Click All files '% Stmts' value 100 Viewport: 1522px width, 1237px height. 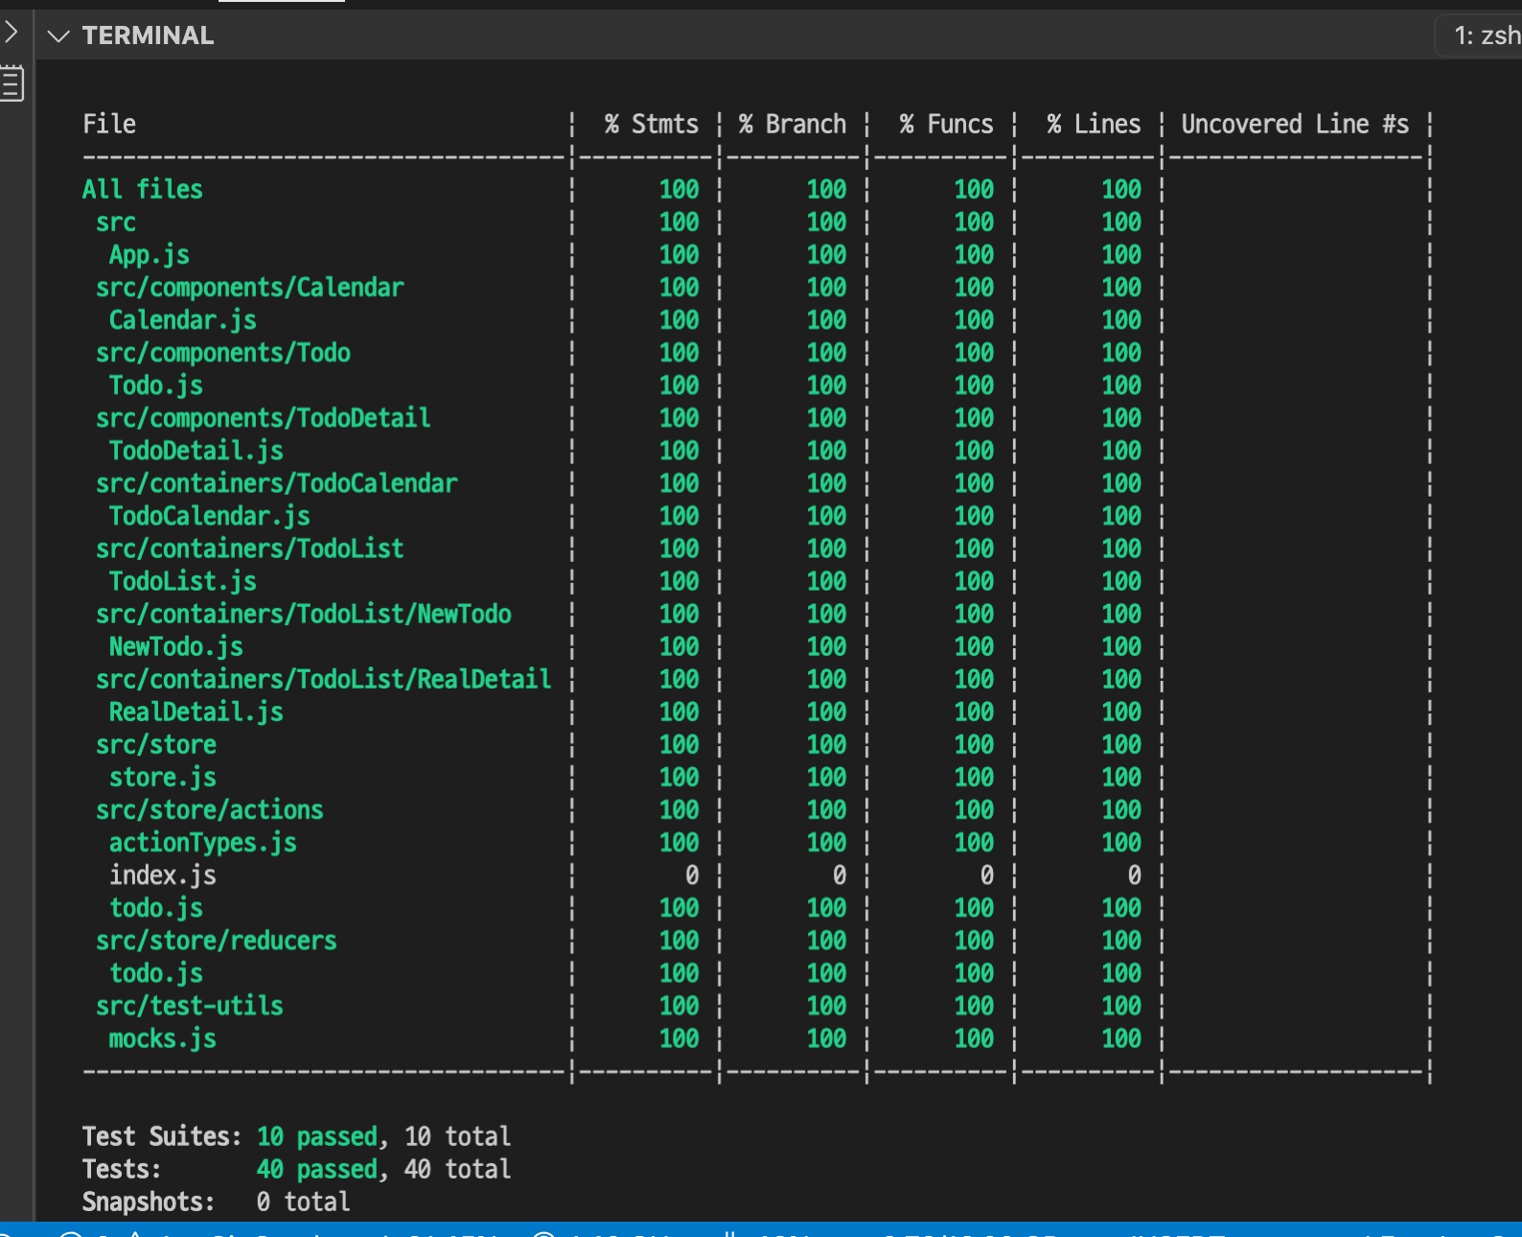(680, 189)
